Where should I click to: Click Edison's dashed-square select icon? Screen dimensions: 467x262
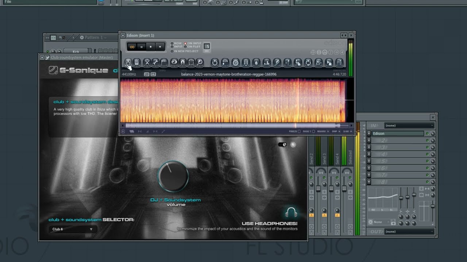pos(191,63)
